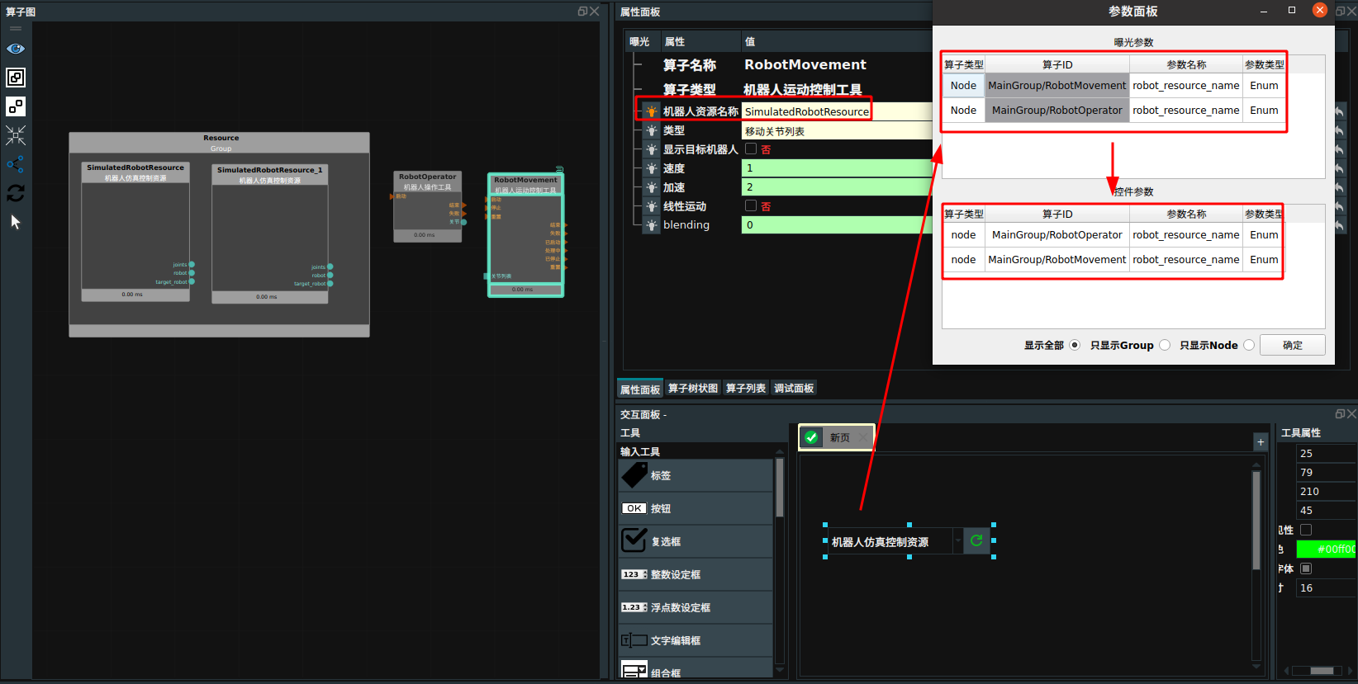
Task: Pick the 组合框 combo box tool
Action: click(696, 670)
